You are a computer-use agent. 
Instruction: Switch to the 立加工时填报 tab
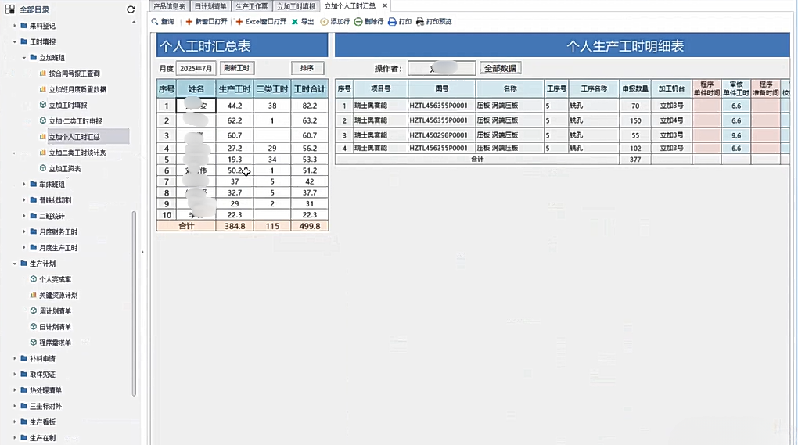[297, 6]
